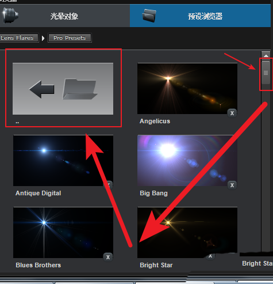Switch to the 光晕对象 tab

tap(64, 16)
